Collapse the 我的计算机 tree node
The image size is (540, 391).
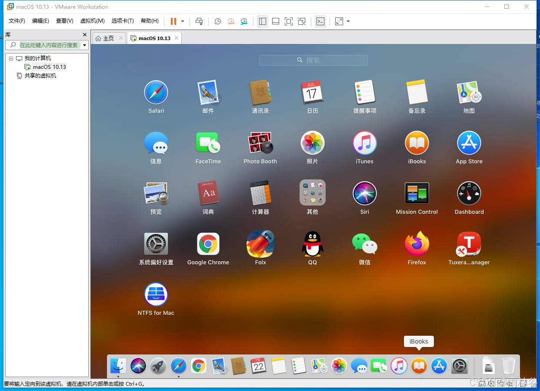[x=11, y=58]
